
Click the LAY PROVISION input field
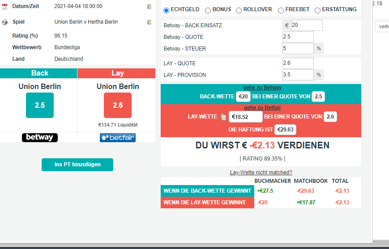pyautogui.click(x=298, y=75)
